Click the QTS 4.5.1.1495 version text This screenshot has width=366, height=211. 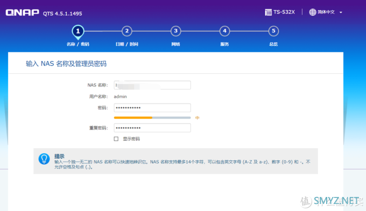62,13
